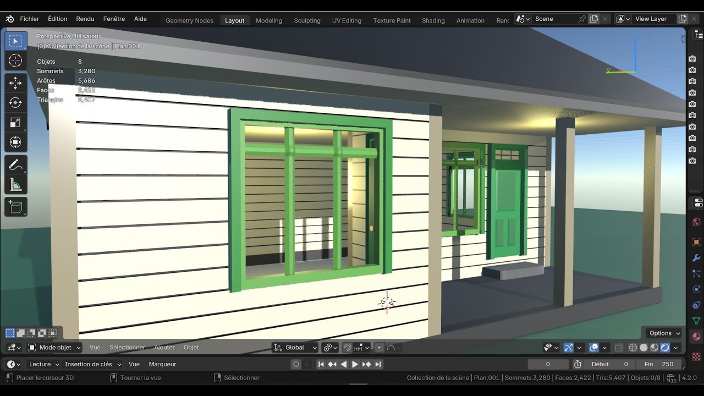704x396 pixels.
Task: Open the Options dropdown
Action: pos(664,333)
